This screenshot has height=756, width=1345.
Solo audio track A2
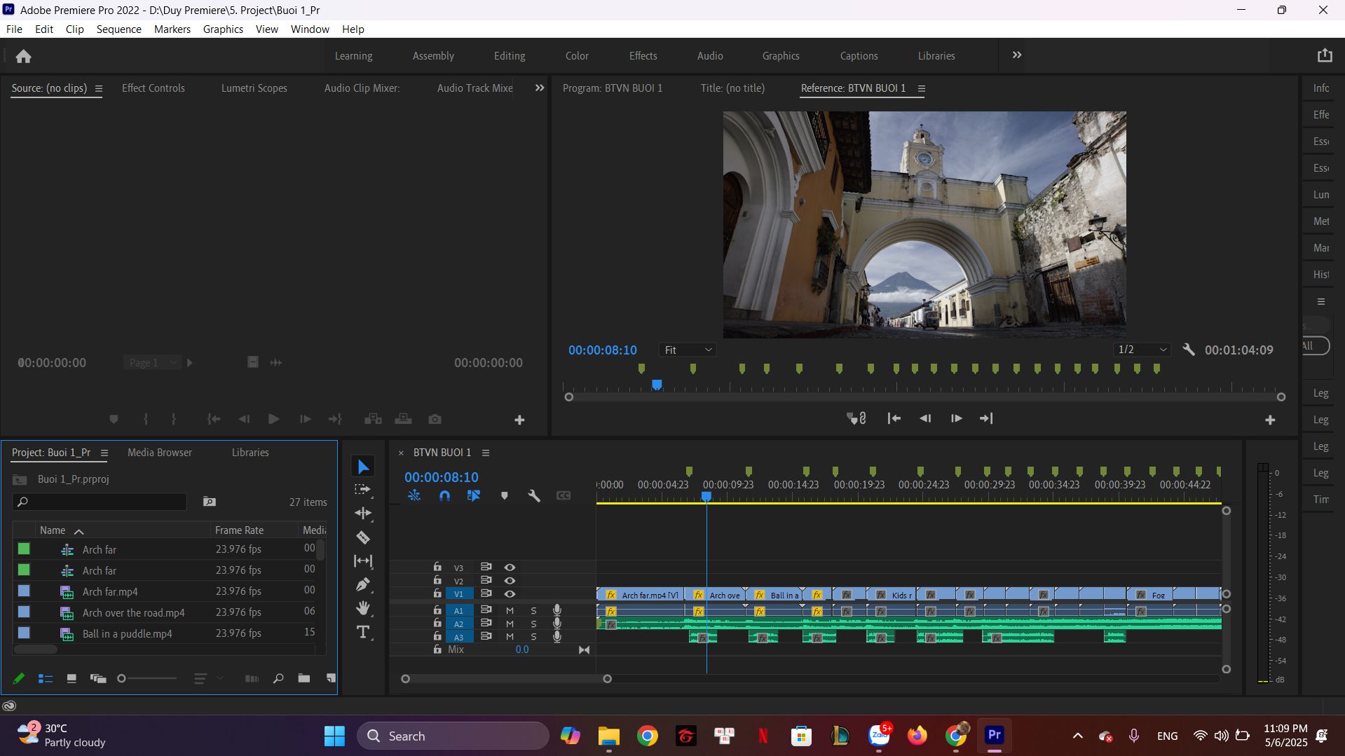coord(533,624)
